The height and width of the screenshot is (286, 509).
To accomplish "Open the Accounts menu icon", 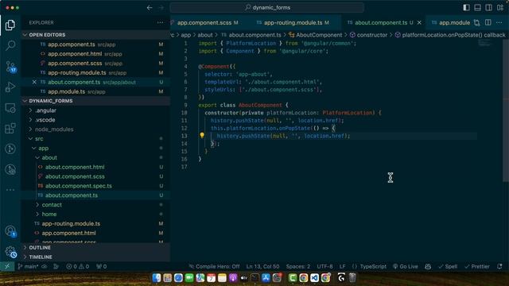I will tap(10, 231).
